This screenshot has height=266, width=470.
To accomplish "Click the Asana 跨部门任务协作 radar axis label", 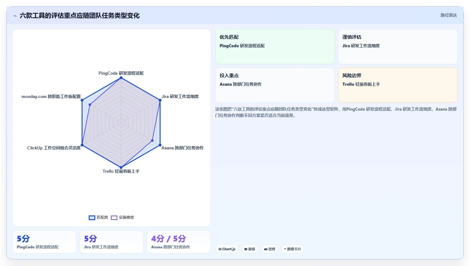I will click(x=182, y=148).
